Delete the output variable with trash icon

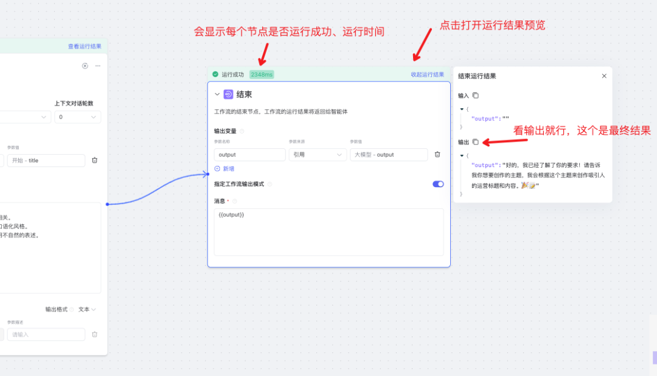pyautogui.click(x=437, y=154)
